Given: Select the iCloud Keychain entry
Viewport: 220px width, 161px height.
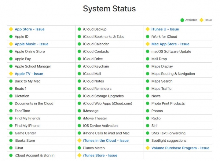Looking at the screenshot, I should (96, 66).
